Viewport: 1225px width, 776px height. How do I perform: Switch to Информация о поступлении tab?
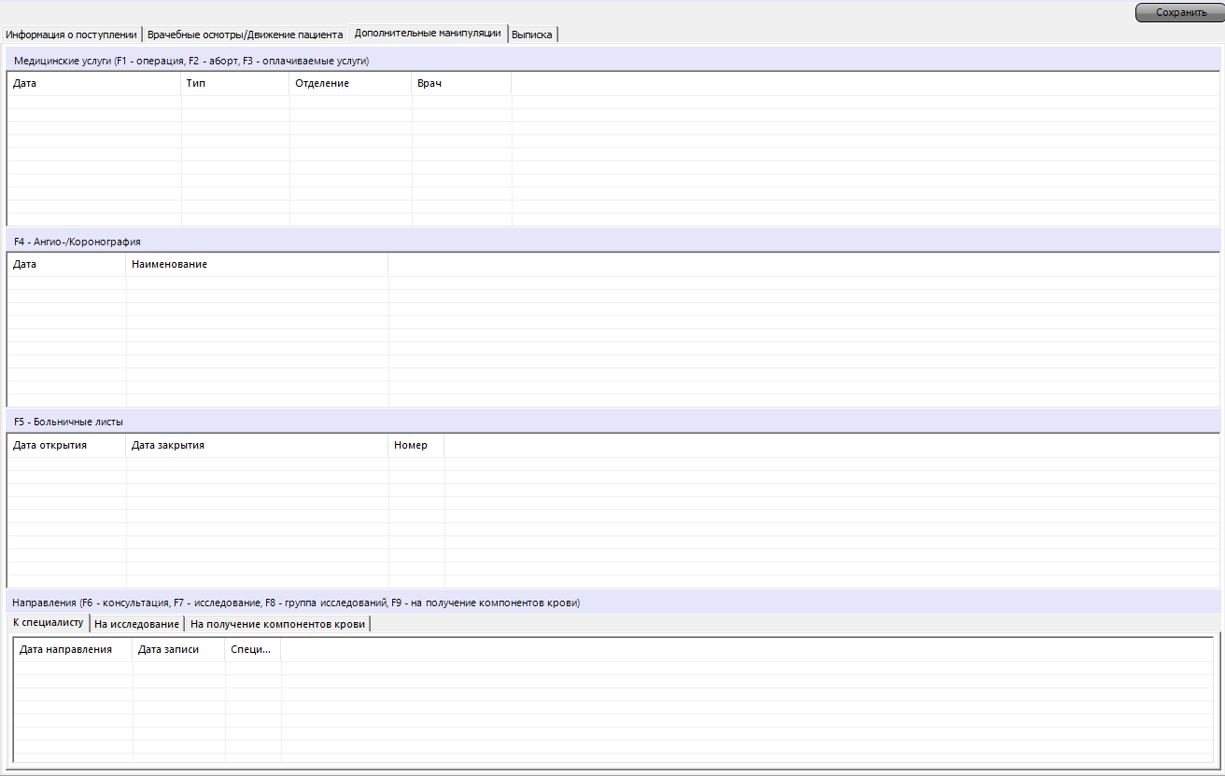pos(72,35)
